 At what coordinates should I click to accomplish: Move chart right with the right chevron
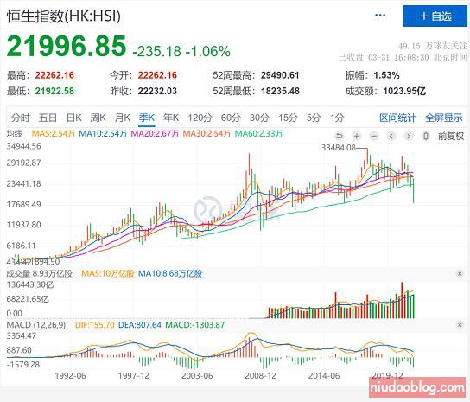pos(409,137)
